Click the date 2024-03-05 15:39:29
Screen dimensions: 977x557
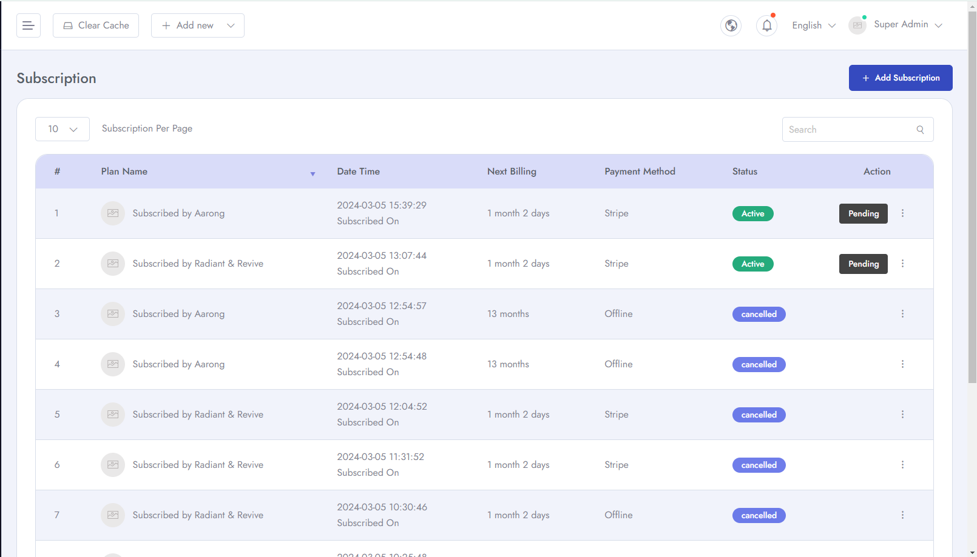pos(382,205)
